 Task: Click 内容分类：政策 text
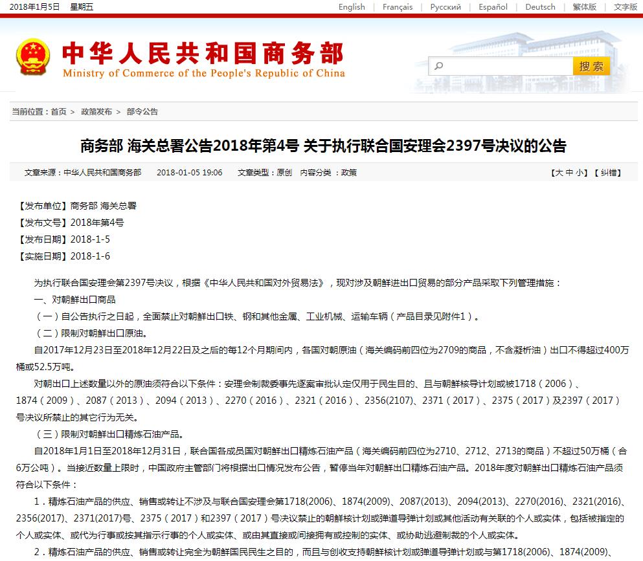click(x=328, y=173)
